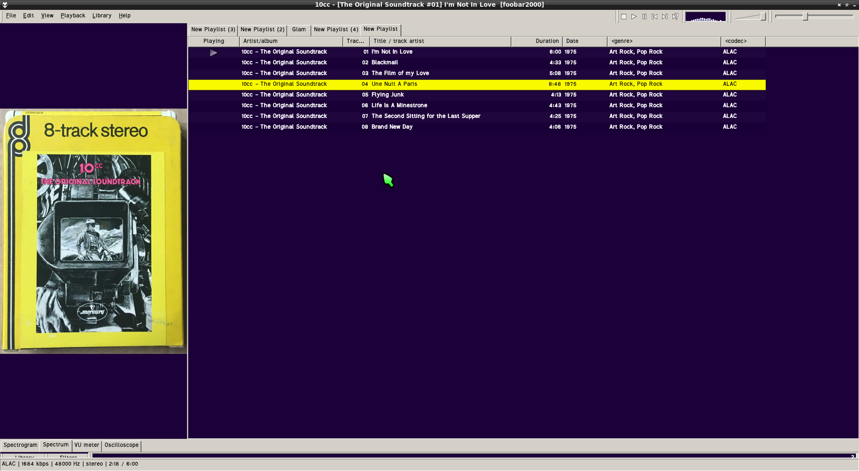Click the seek bar slider in the toolbar
The height and width of the screenshot is (471, 859).
(x=814, y=17)
